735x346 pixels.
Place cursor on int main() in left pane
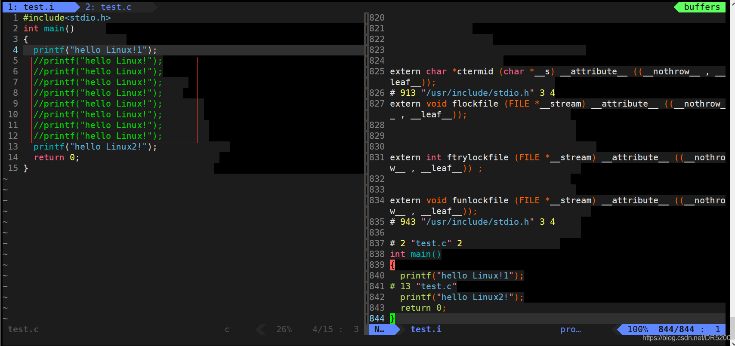49,28
